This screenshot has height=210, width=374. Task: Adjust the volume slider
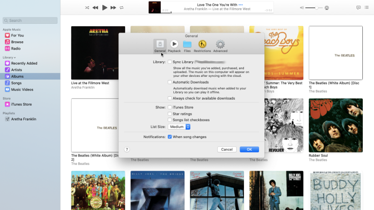314,8
